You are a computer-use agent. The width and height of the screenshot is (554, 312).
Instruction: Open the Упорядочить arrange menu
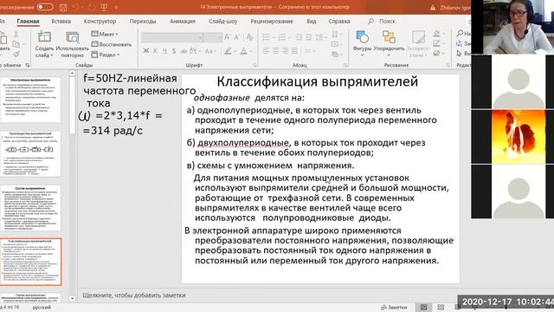(x=389, y=44)
